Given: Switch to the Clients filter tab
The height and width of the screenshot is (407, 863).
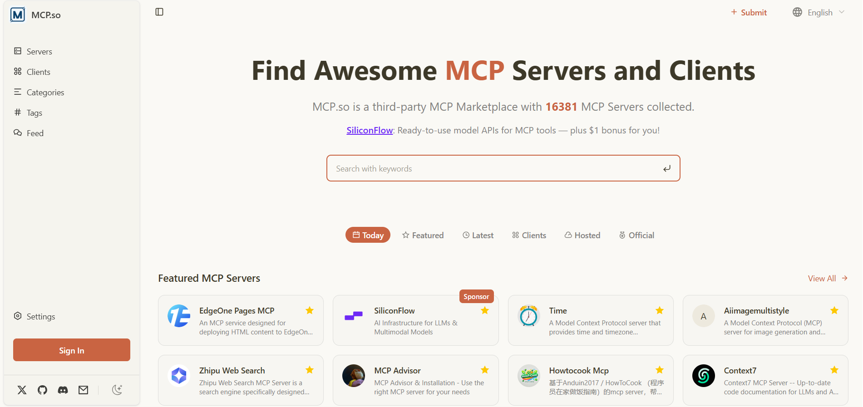Looking at the screenshot, I should [x=529, y=235].
